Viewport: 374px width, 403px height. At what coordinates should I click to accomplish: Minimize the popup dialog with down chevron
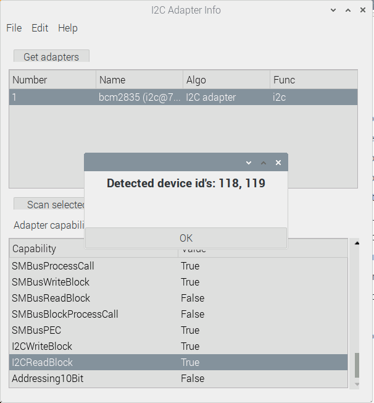pos(249,163)
